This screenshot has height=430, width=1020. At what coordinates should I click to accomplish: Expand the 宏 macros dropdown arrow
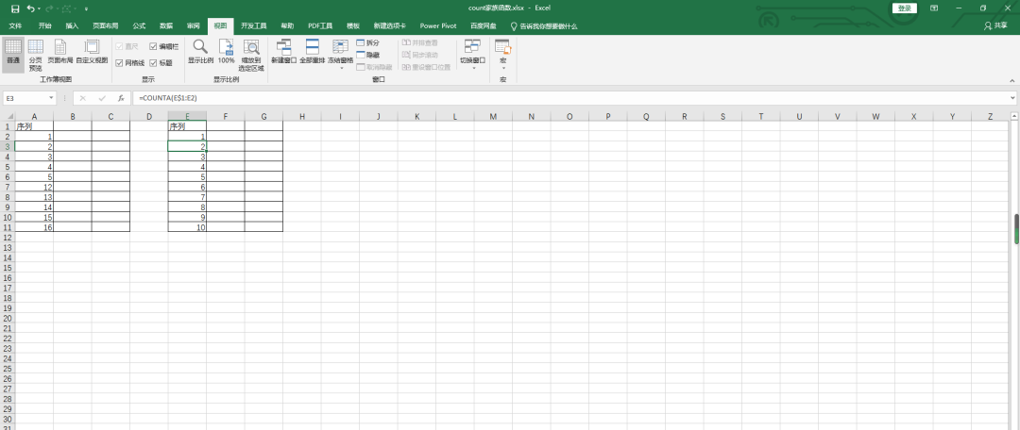(x=502, y=68)
